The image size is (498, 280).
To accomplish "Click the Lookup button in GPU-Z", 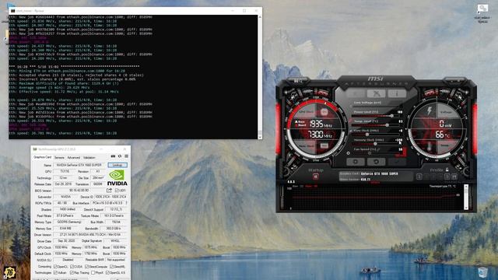I will tap(117, 165).
